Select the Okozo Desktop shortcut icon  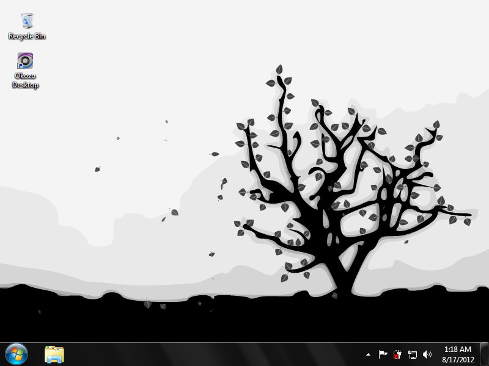click(x=25, y=70)
